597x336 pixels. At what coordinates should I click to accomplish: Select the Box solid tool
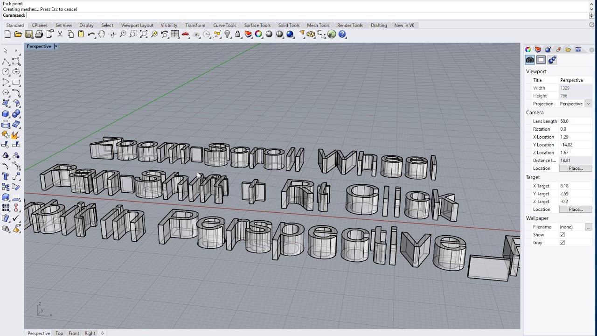pos(6,113)
